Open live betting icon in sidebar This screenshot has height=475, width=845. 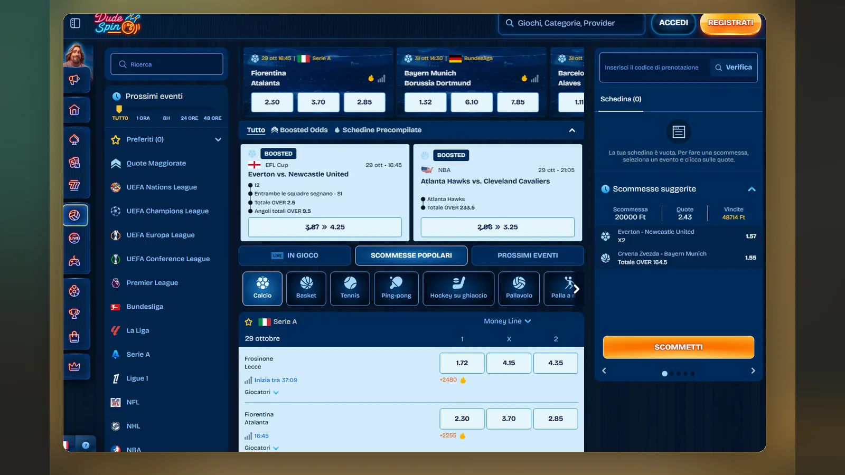pyautogui.click(x=74, y=238)
